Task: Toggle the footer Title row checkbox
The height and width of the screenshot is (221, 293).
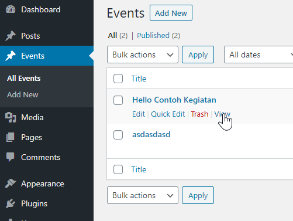Action: click(118, 169)
